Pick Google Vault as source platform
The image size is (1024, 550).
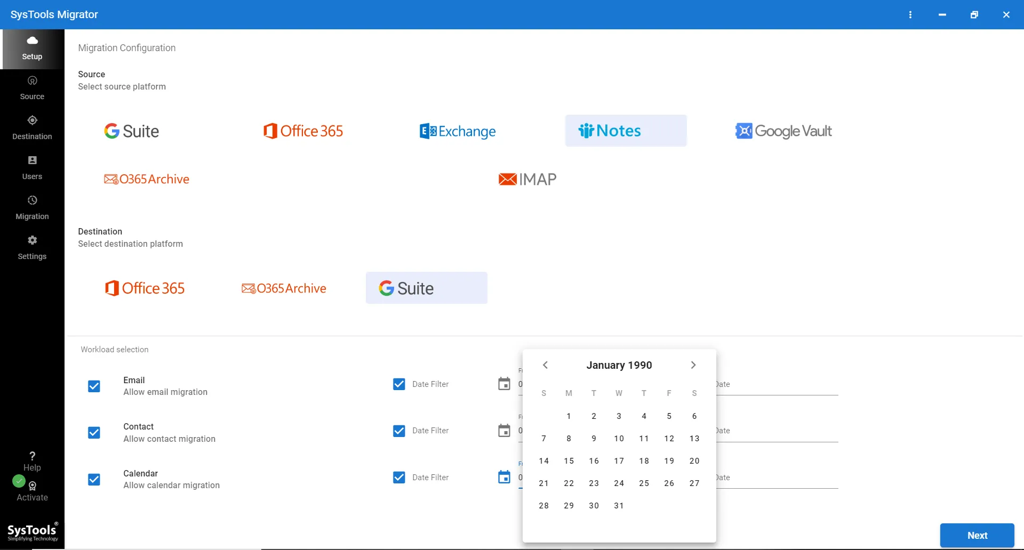pos(783,131)
